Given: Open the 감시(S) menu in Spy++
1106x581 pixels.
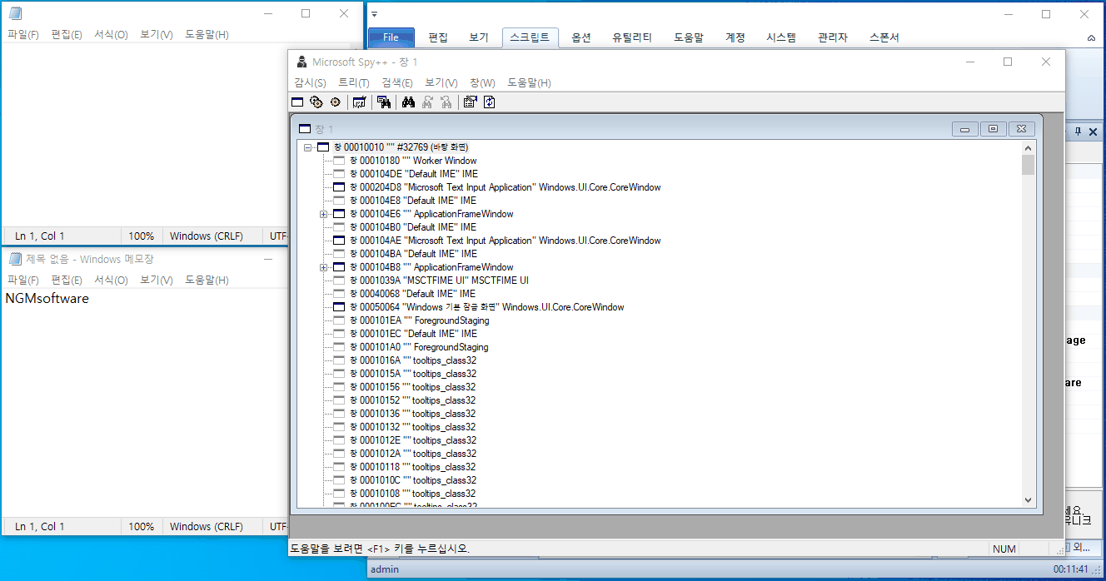Looking at the screenshot, I should 310,82.
